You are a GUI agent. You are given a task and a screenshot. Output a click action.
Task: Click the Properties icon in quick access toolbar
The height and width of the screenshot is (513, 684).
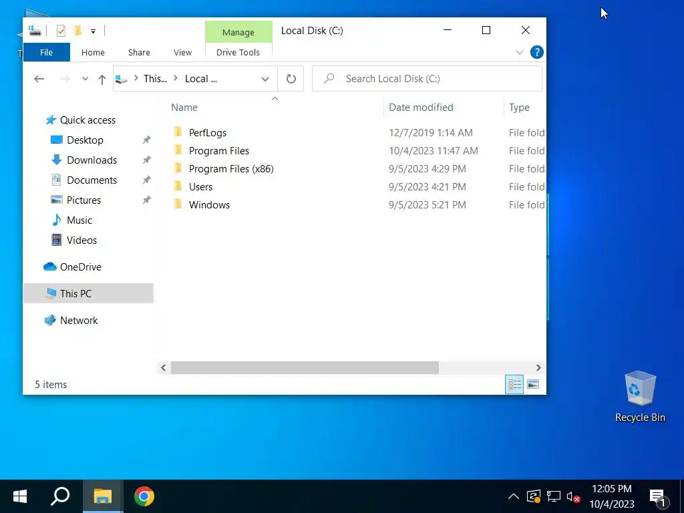coord(61,31)
